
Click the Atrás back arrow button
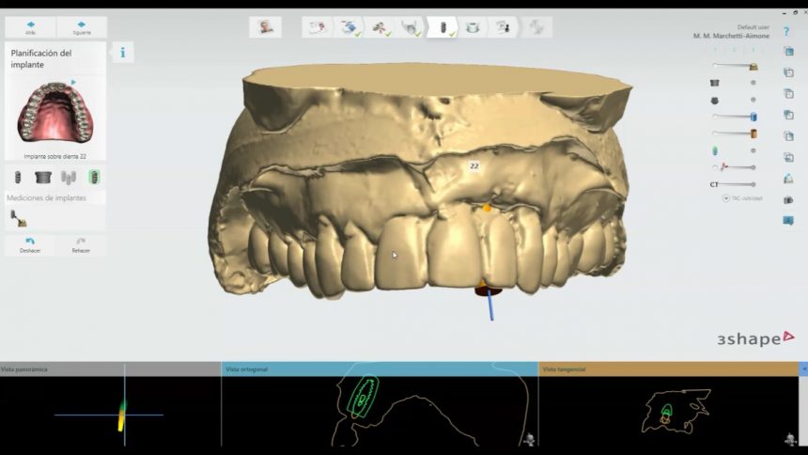(30, 27)
